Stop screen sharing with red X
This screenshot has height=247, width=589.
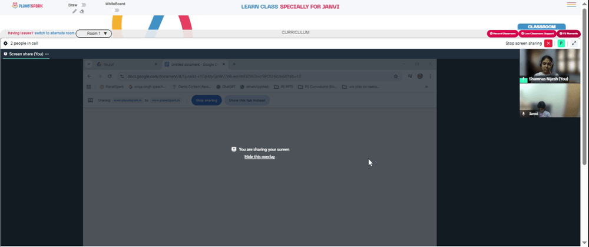(548, 43)
